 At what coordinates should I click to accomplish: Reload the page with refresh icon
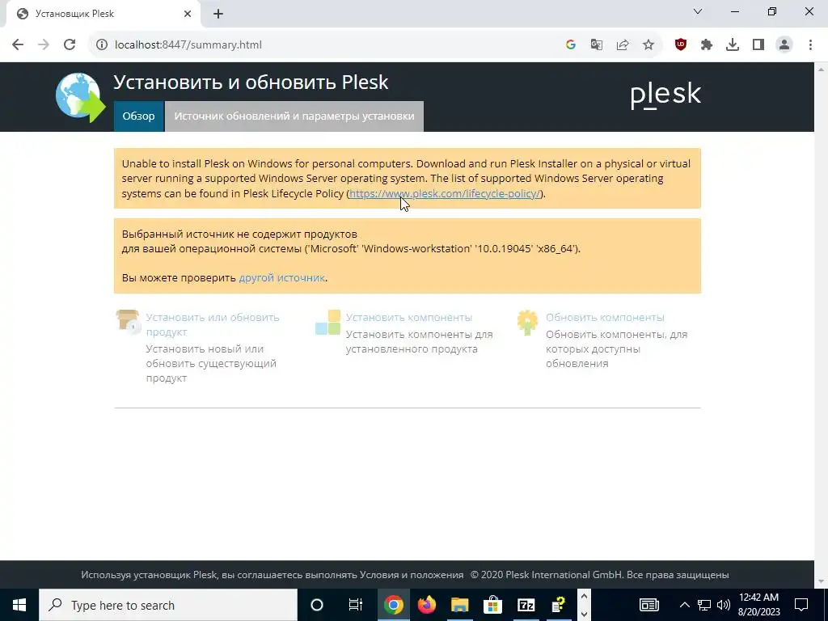click(70, 45)
